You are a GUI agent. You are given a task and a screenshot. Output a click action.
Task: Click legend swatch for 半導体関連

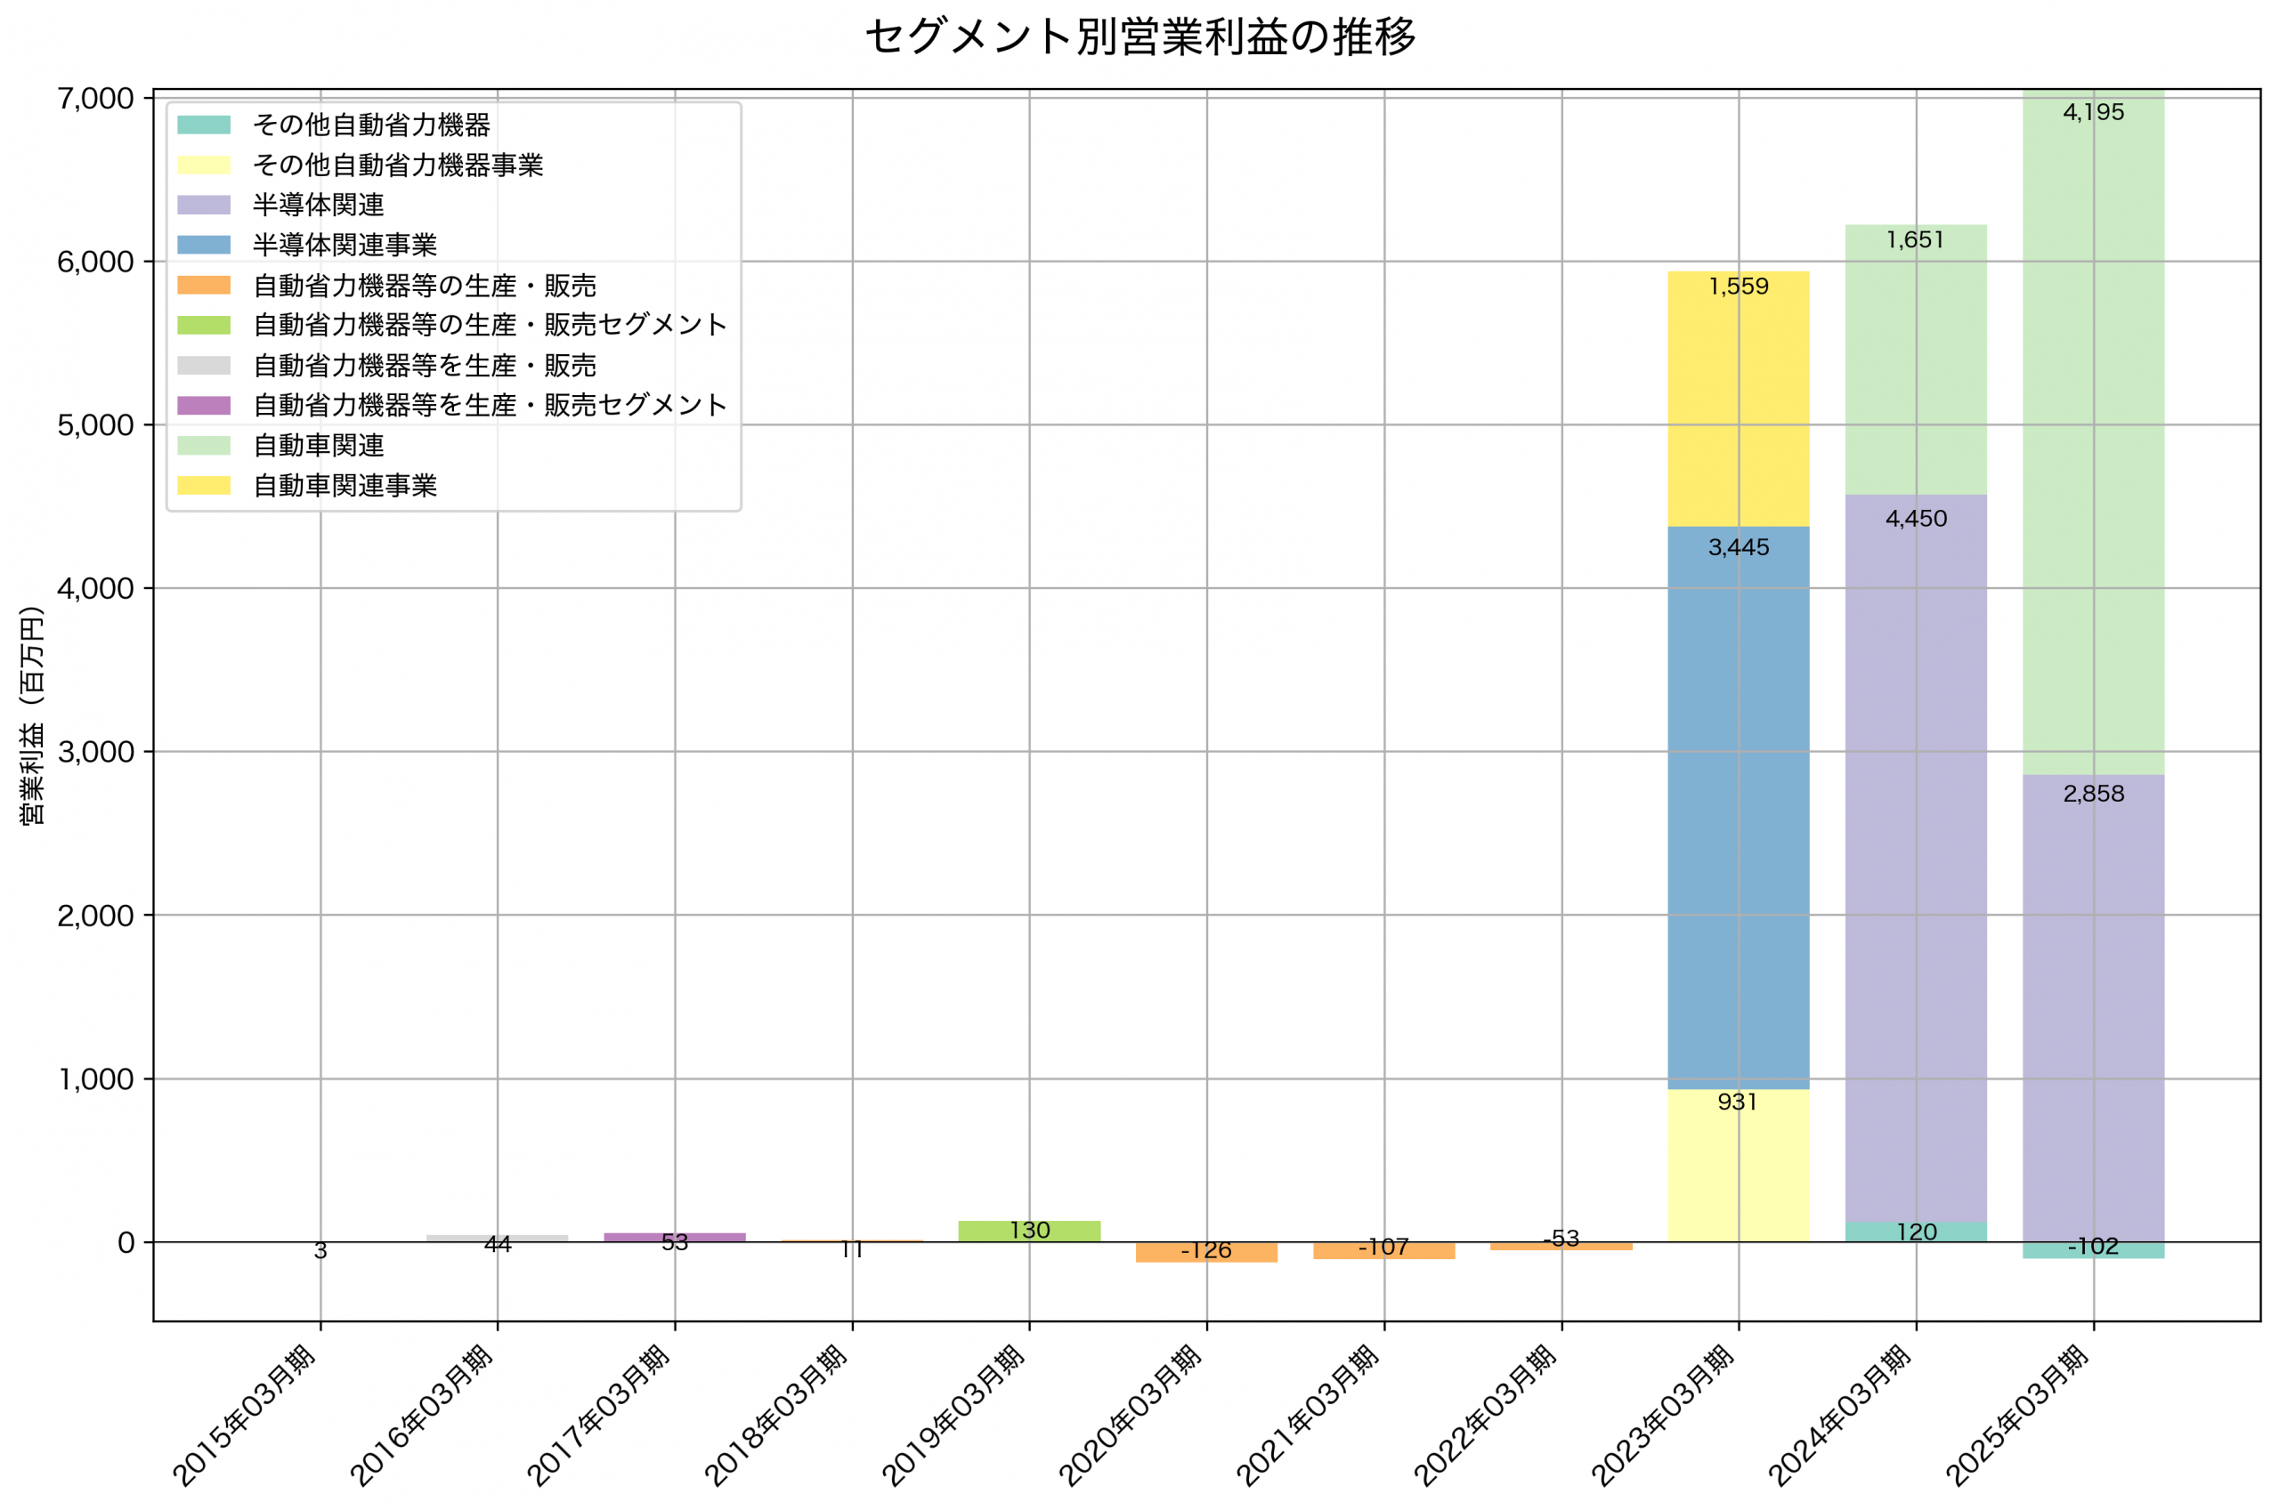[x=204, y=206]
